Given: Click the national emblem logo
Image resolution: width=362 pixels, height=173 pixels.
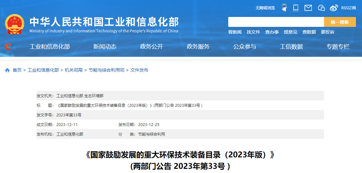Looking at the screenshot, I should 15,25.
